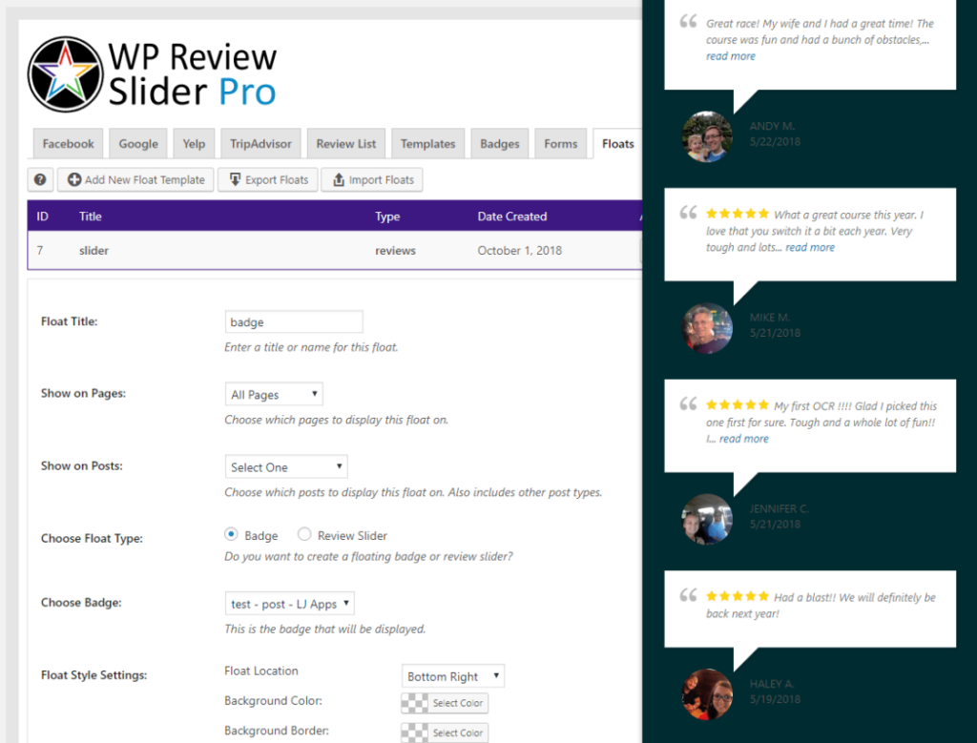The height and width of the screenshot is (743, 977).
Task: Switch to the Facebook tab
Action: click(x=68, y=144)
